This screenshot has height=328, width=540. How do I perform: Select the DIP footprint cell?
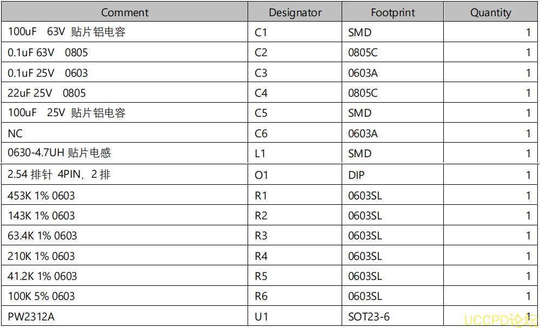[x=356, y=175]
